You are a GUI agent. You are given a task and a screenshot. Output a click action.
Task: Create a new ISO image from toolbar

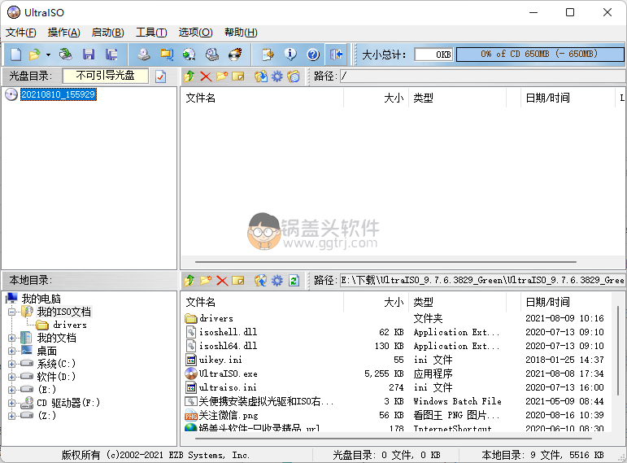tap(16, 54)
